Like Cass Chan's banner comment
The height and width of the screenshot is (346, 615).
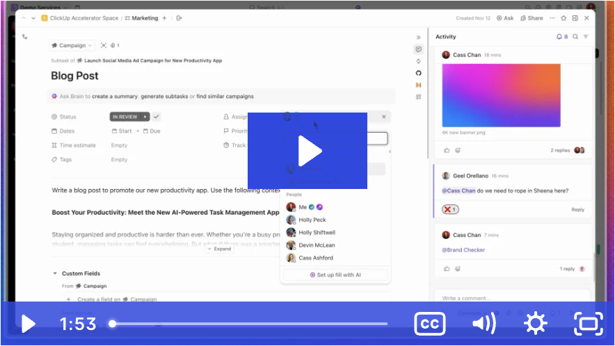pyautogui.click(x=447, y=151)
